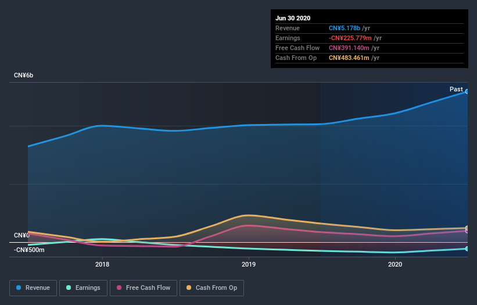Screen dimensions: 477x305
Task: Click the -CN¥225.779m earnings value
Action: [350, 38]
